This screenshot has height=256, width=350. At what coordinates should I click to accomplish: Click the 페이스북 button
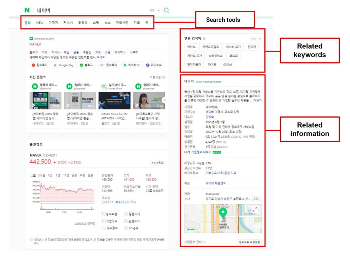(154, 65)
